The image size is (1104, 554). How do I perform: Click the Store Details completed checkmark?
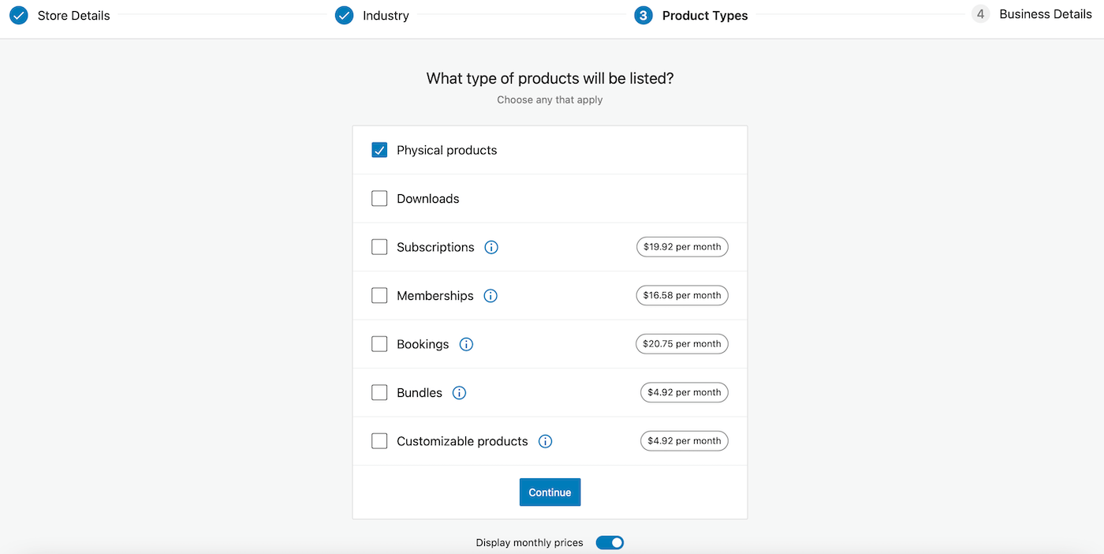[18, 15]
